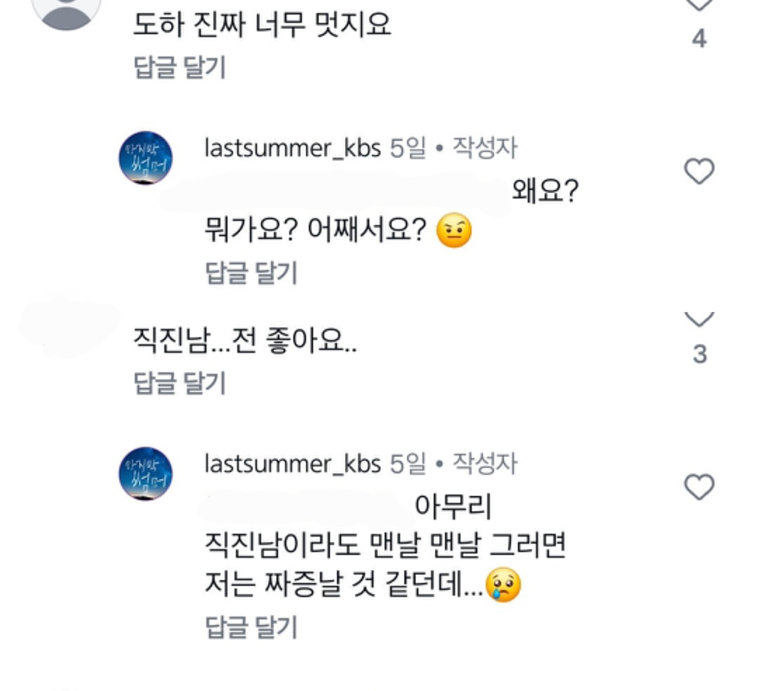
Task: Click 답글 달기 under 직진남...전 좋아요..
Action: coord(179,383)
